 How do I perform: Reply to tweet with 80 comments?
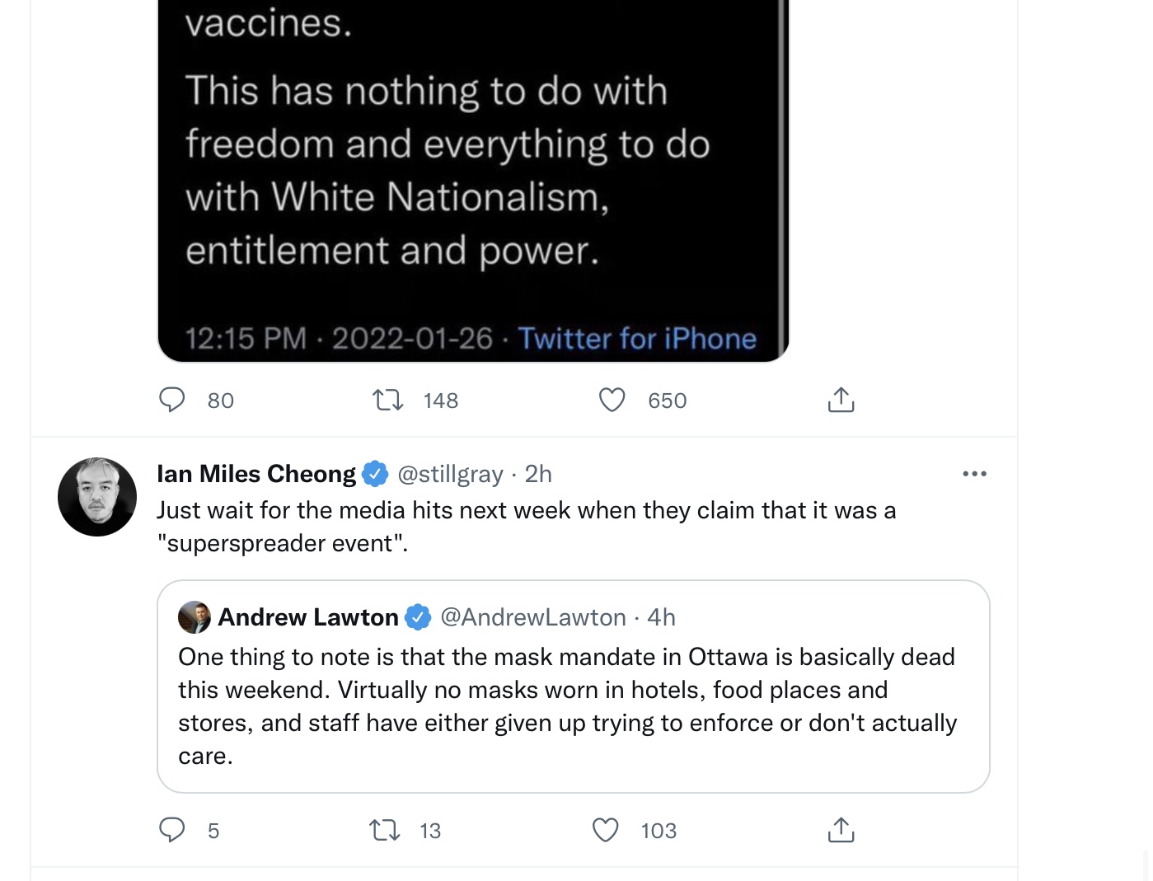[172, 400]
